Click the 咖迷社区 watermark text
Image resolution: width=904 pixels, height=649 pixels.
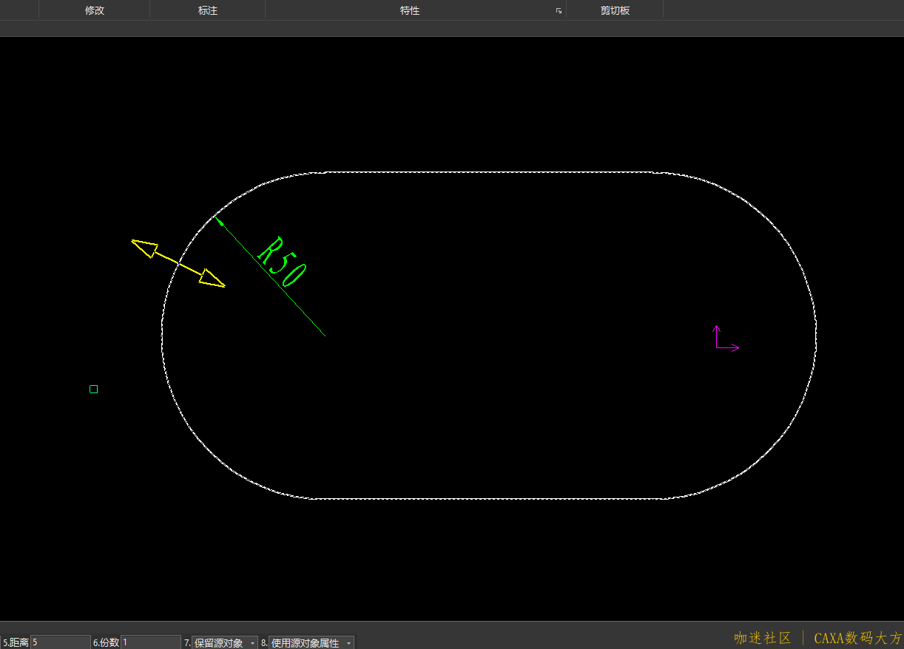tap(763, 638)
